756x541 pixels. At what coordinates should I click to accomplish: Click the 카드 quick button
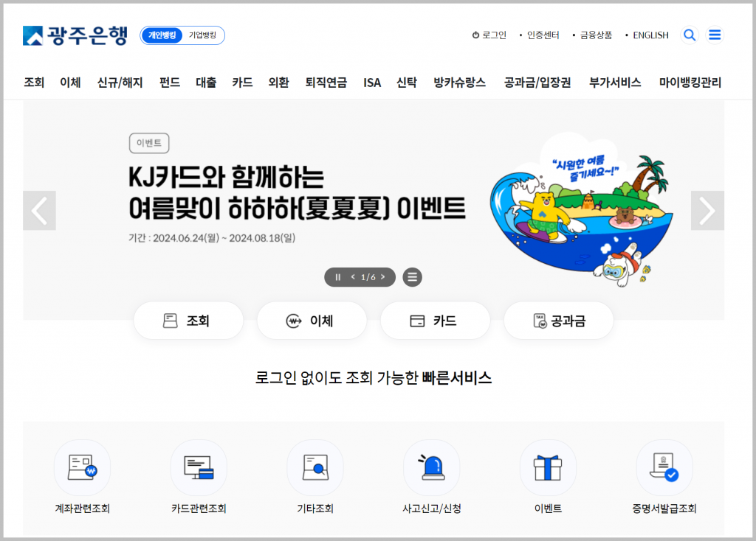click(436, 321)
